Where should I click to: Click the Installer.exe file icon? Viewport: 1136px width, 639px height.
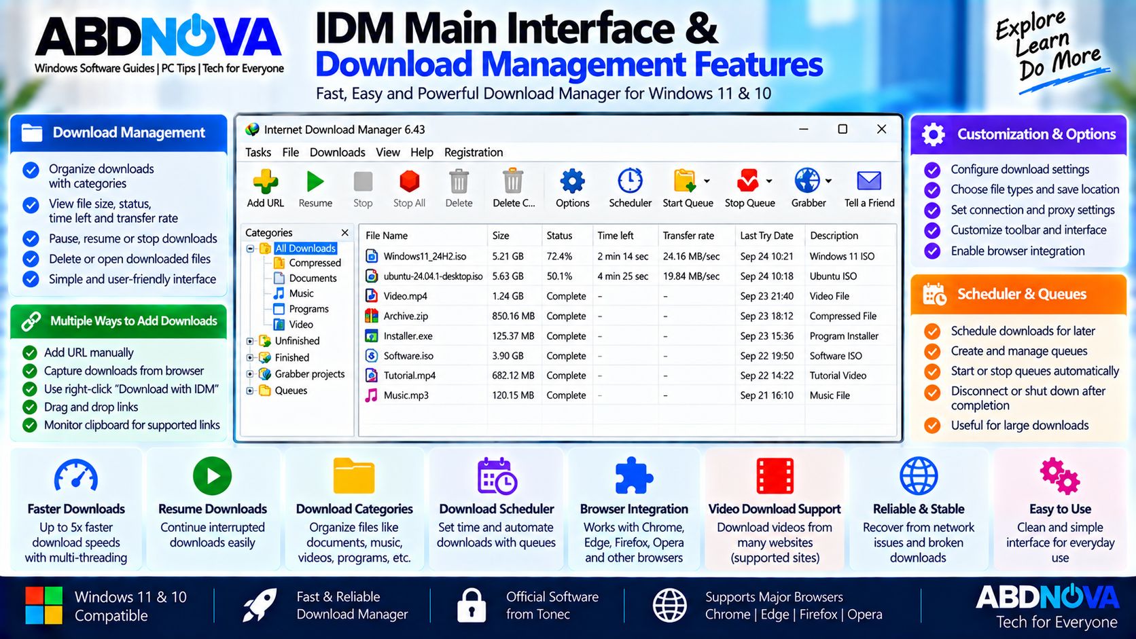coord(372,335)
